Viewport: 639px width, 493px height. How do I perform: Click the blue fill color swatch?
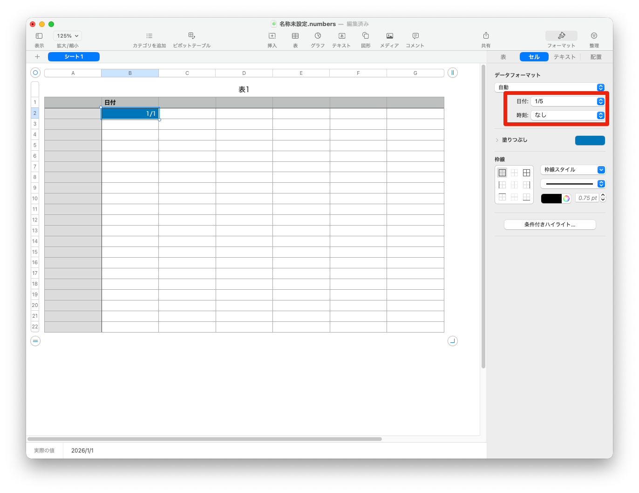point(590,140)
